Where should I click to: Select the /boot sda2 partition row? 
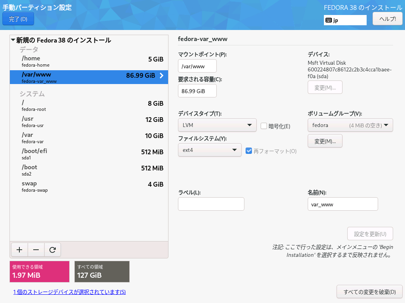point(89,170)
